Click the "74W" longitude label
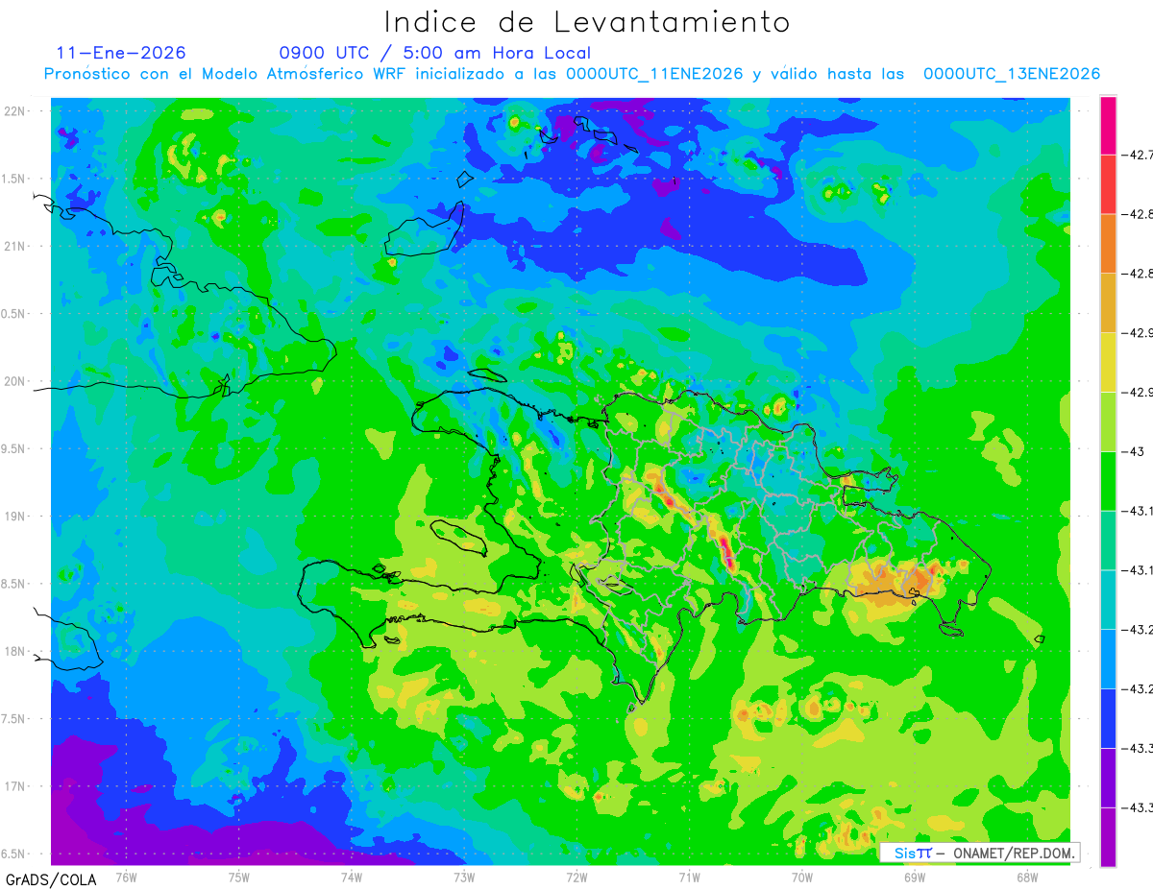Image resolution: width=1153 pixels, height=890 pixels. click(x=351, y=877)
